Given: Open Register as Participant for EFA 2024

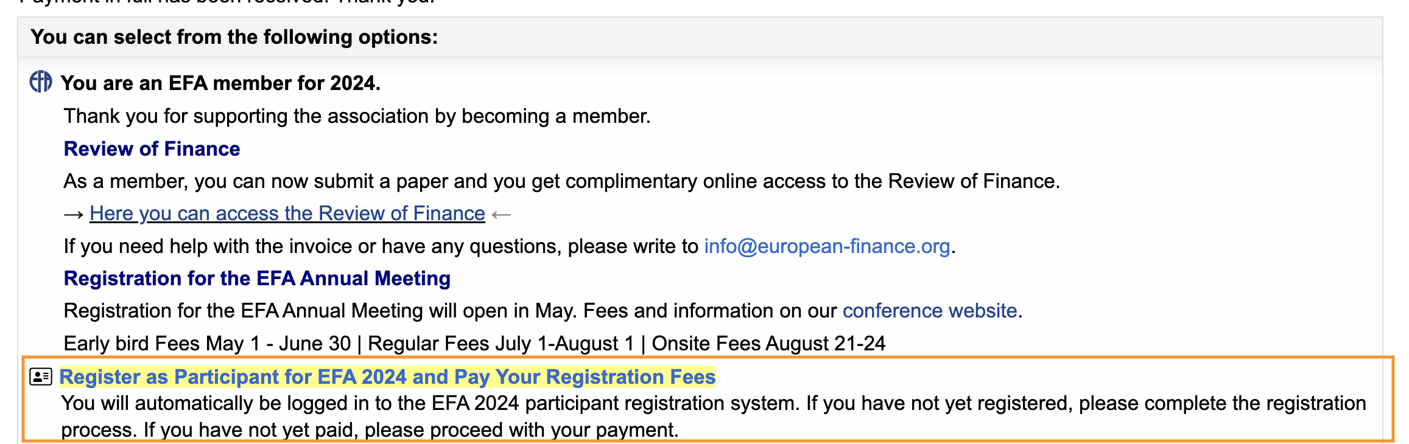Looking at the screenshot, I should tap(387, 377).
